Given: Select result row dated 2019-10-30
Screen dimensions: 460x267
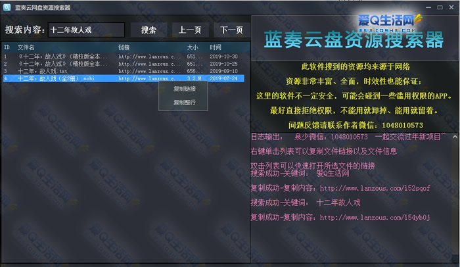Looking at the screenshot, I should coord(124,57).
